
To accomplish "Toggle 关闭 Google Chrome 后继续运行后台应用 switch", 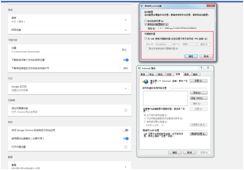I will coord(125,130).
